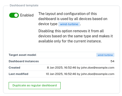
Task: Click the wind-turbine tag after 'device type'
Action: click(x=69, y=24)
